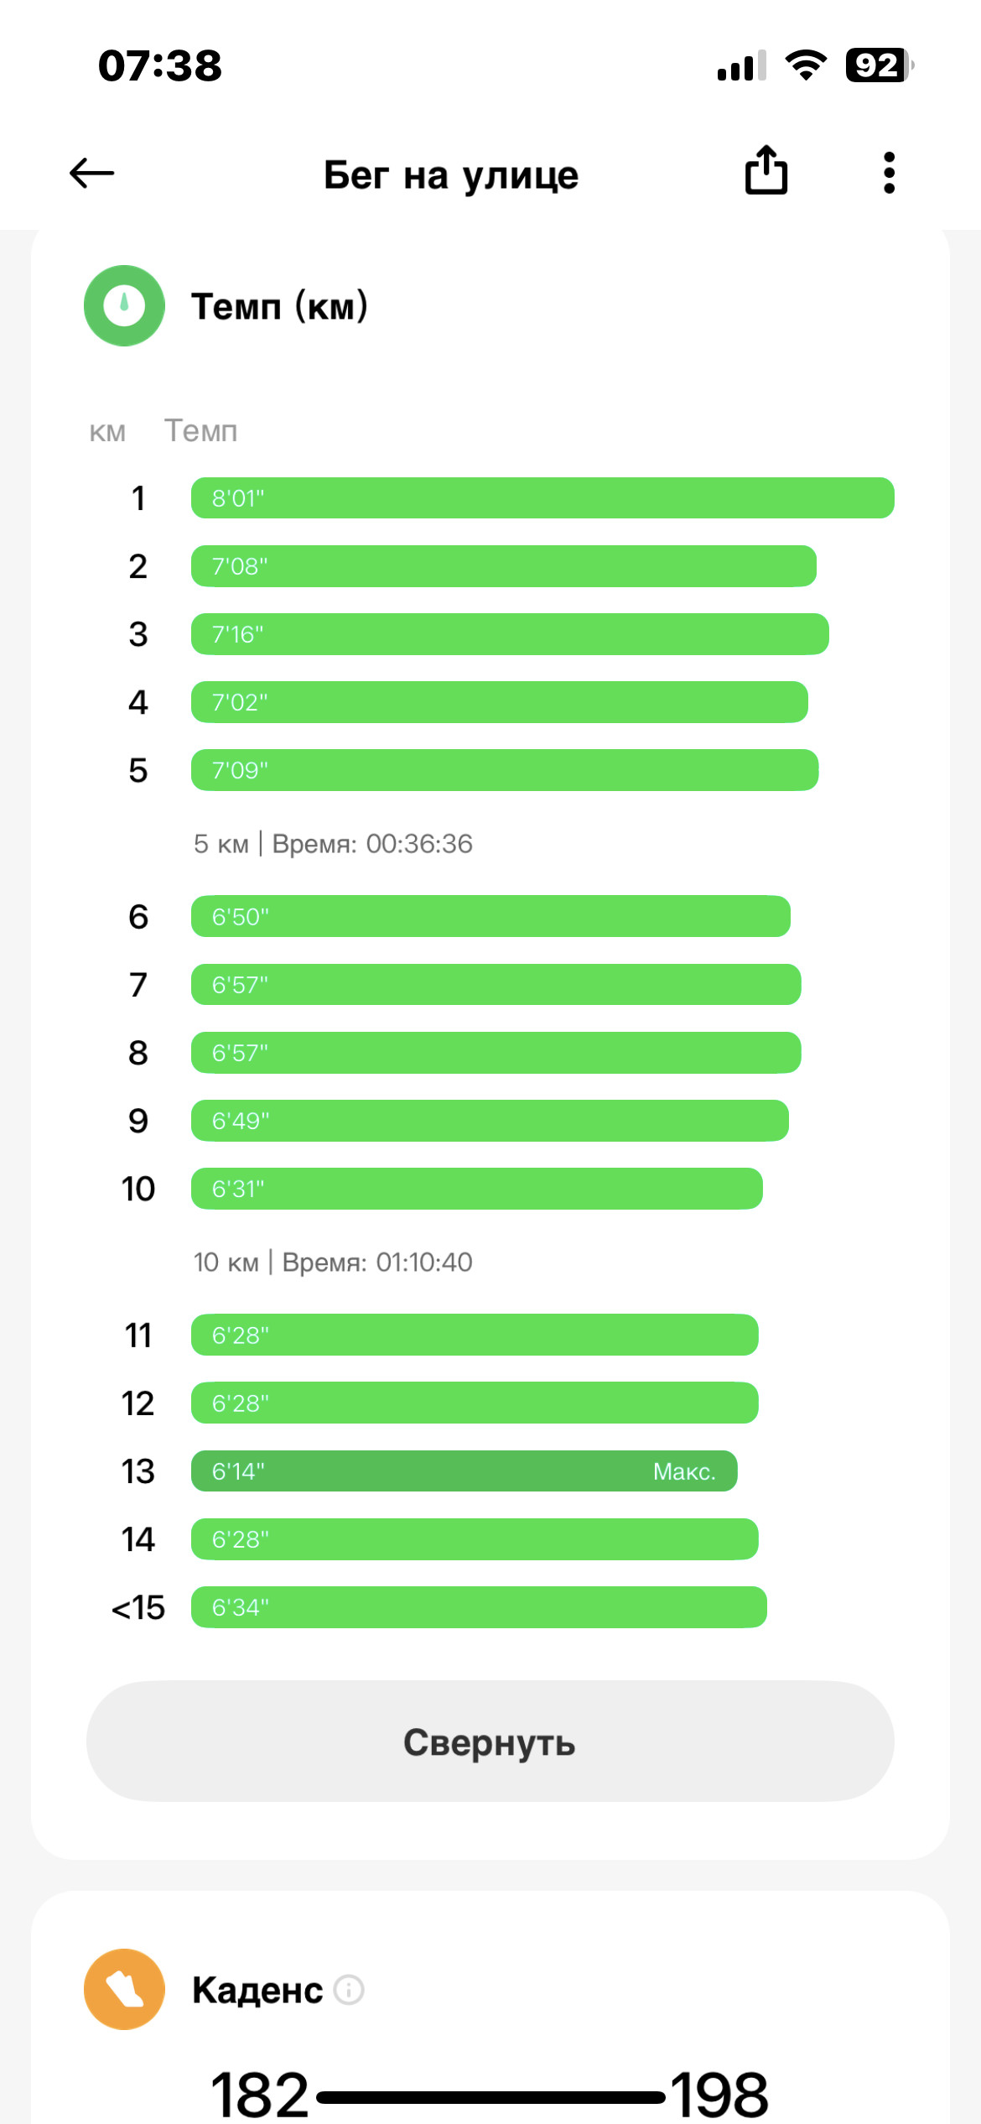Tap the Бег на улице title
Screen dimensions: 981x2124
(x=451, y=174)
